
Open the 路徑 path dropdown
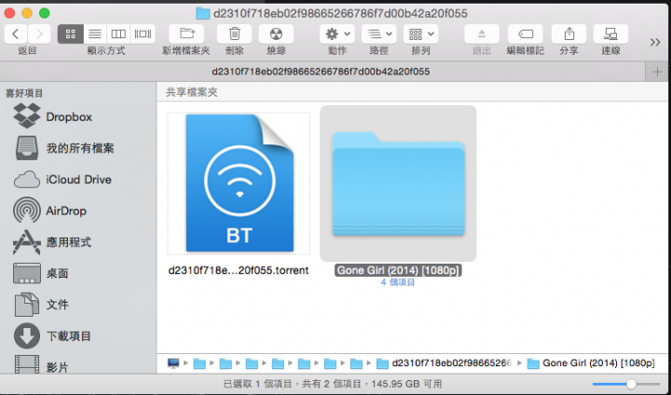pos(379,34)
